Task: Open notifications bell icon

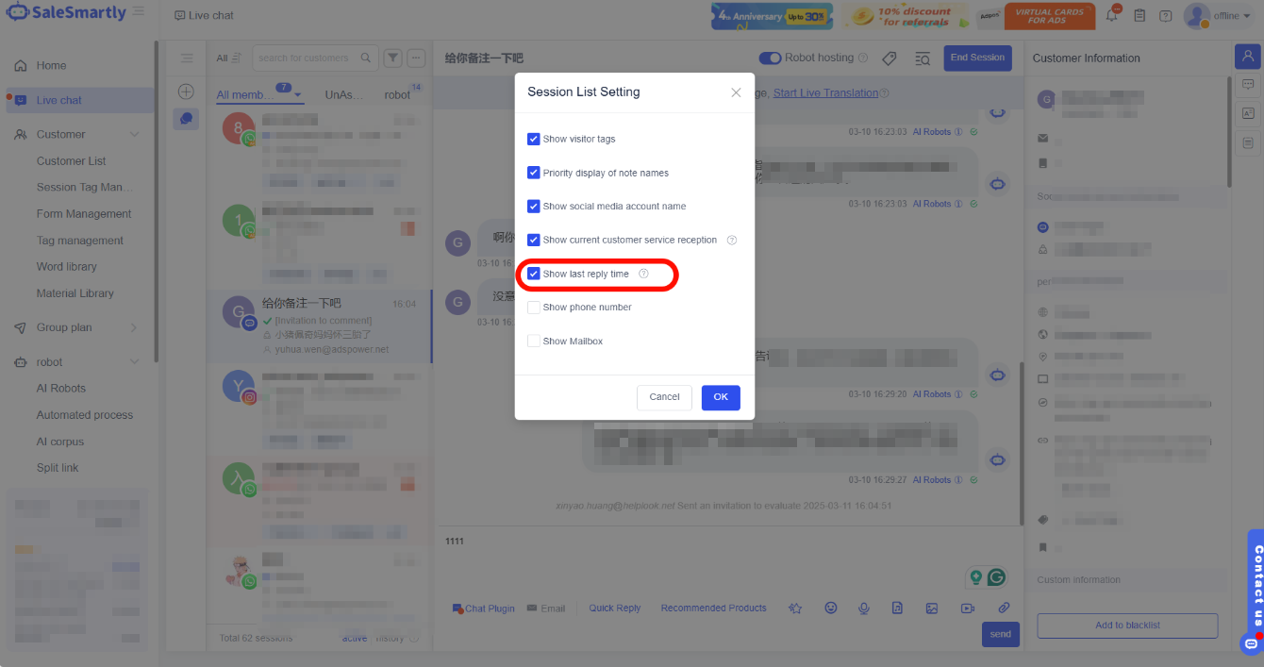Action: (x=1112, y=15)
